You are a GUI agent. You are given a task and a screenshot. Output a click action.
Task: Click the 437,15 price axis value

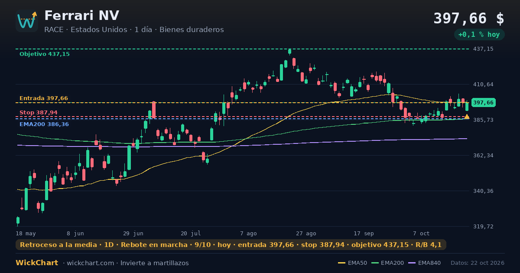click(x=483, y=49)
